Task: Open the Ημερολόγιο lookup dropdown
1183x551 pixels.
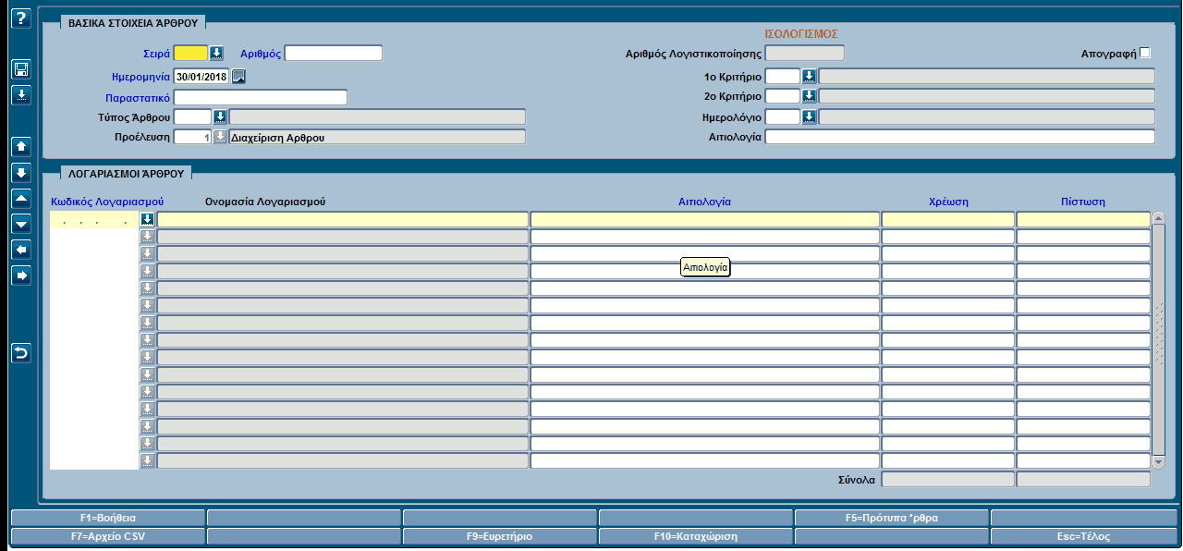Action: coord(809,116)
